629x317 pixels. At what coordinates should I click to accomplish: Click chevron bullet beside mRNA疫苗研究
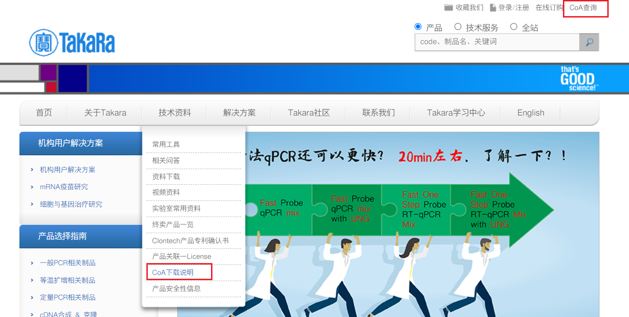[x=32, y=187]
